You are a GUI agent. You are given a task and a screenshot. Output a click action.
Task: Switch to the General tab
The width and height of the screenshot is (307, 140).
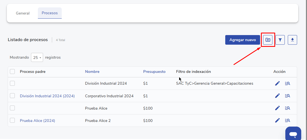click(x=23, y=13)
